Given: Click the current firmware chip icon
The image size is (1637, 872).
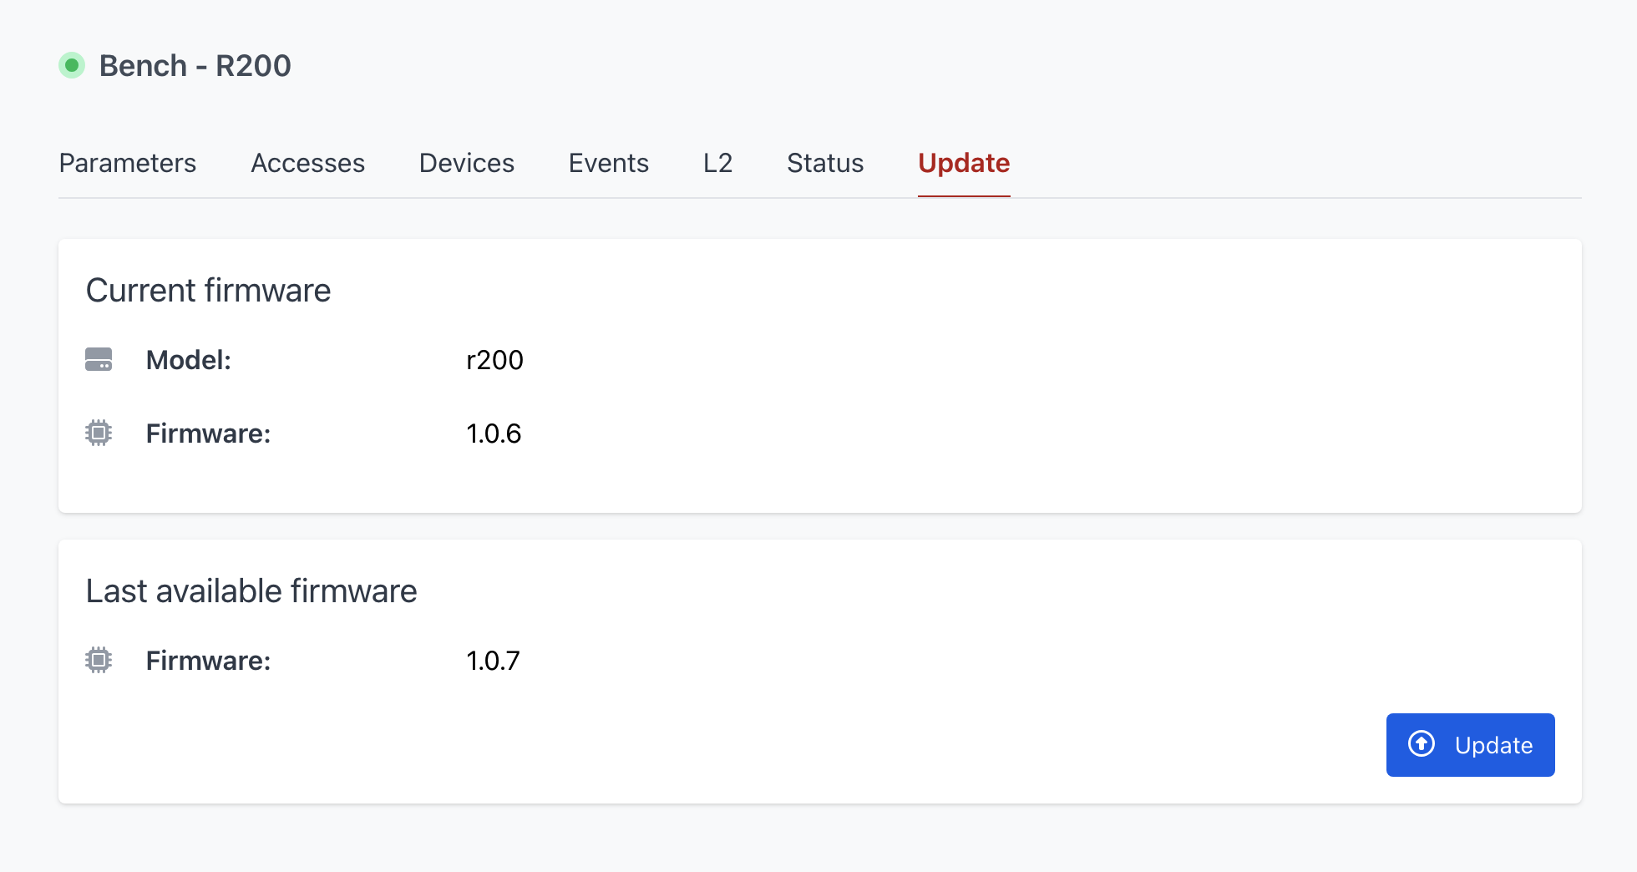Looking at the screenshot, I should 99,433.
